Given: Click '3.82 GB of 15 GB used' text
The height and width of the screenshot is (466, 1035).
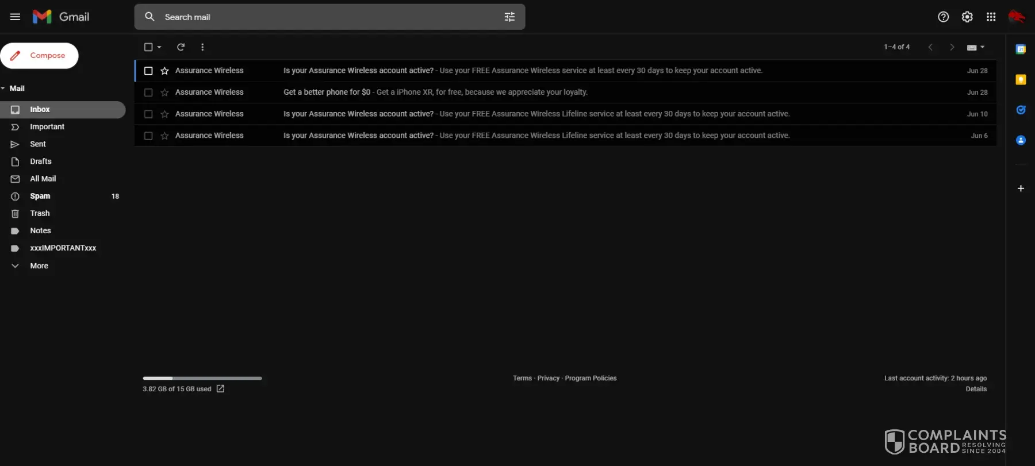Looking at the screenshot, I should pyautogui.click(x=177, y=389).
